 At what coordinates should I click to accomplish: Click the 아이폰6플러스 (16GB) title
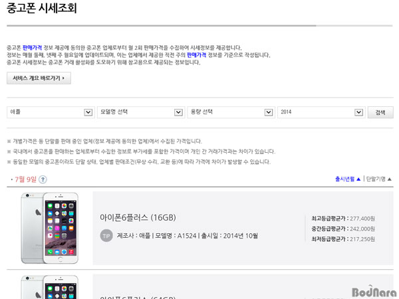pyautogui.click(x=138, y=218)
